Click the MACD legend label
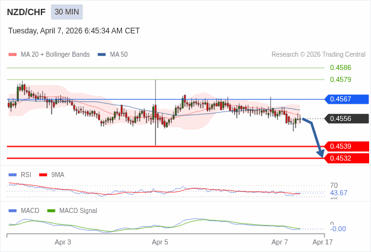Viewport: 371px width, 252px height. click(x=30, y=211)
